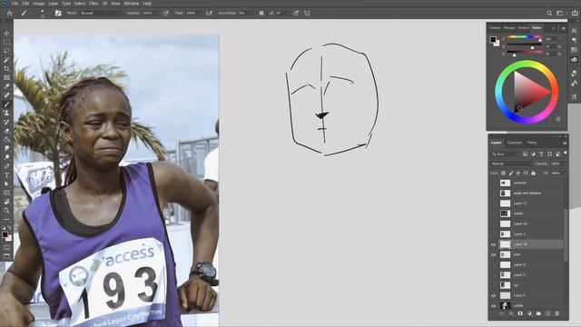
Task: Select the Frame tool
Action: (6, 78)
